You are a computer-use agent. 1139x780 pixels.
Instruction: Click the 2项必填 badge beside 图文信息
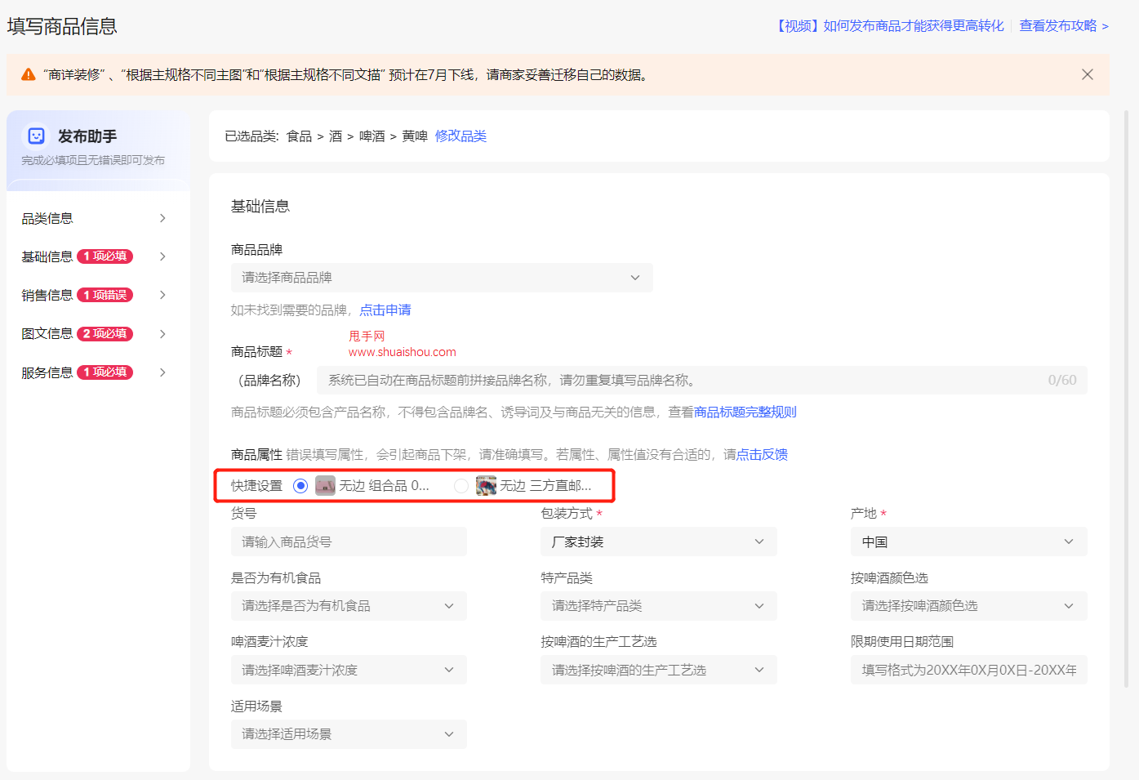click(x=105, y=334)
